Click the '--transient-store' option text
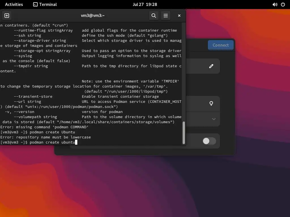290x217 pixels. tap(33, 96)
